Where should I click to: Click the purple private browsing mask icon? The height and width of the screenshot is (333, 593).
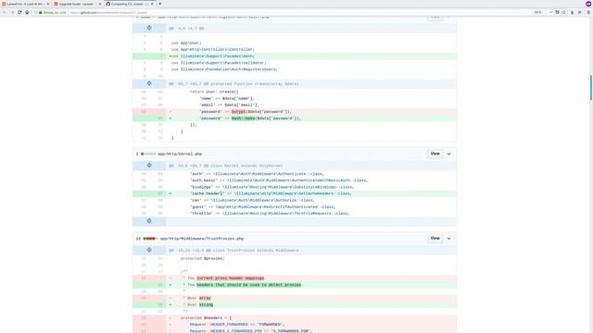click(x=588, y=4)
